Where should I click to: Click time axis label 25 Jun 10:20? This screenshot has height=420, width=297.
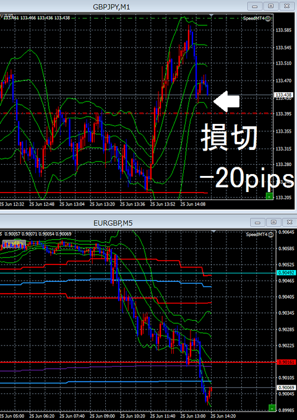click(132, 416)
